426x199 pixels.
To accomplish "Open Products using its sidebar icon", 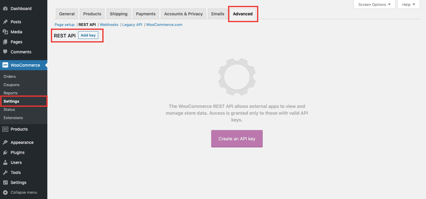I will [x=5, y=129].
